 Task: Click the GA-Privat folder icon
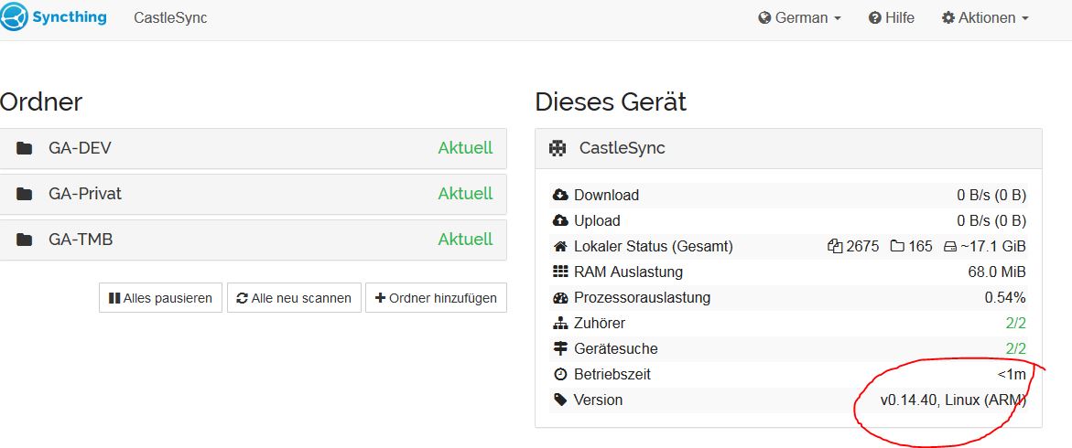pyautogui.click(x=25, y=194)
